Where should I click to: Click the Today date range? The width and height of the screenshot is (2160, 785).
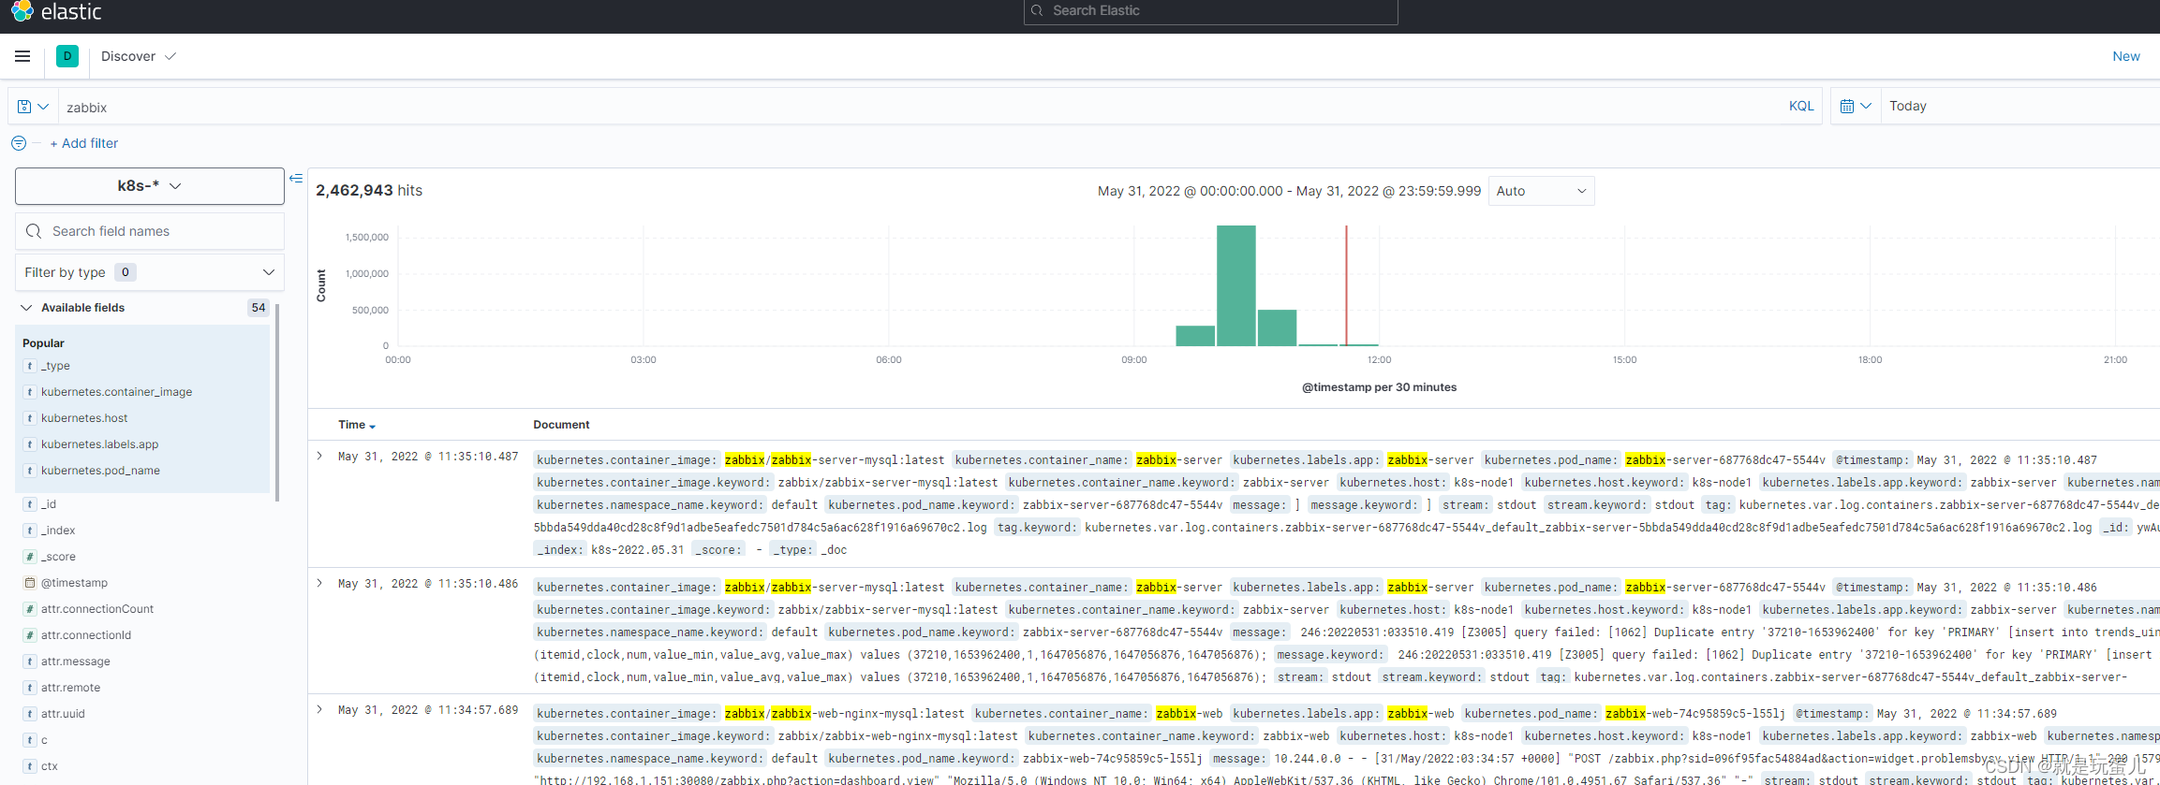(x=1907, y=106)
